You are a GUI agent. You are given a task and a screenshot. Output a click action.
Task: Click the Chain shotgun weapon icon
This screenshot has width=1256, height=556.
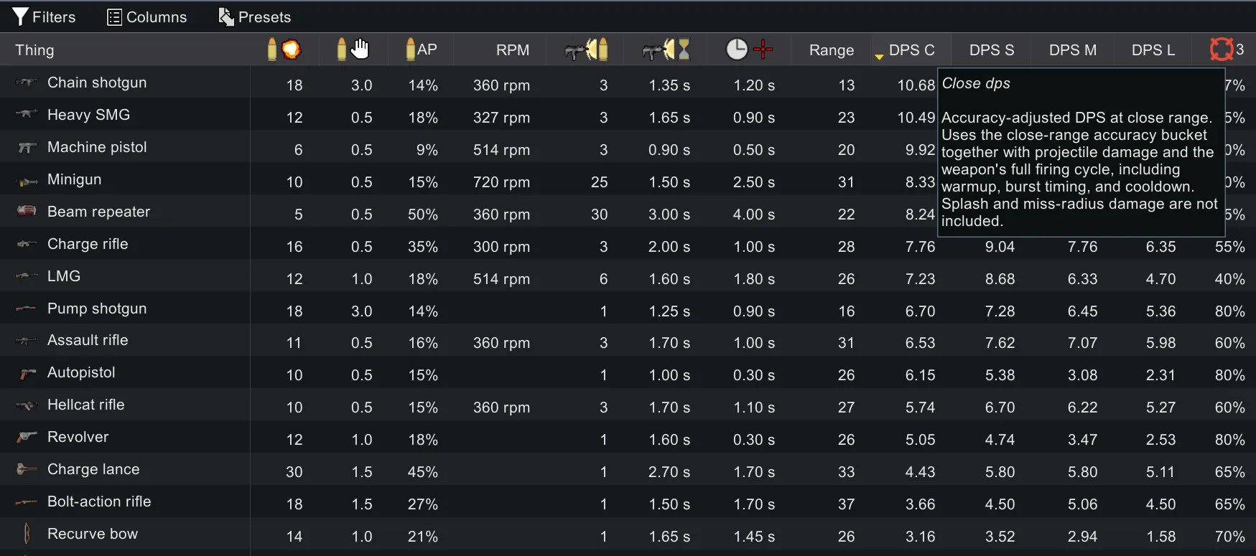click(x=26, y=83)
